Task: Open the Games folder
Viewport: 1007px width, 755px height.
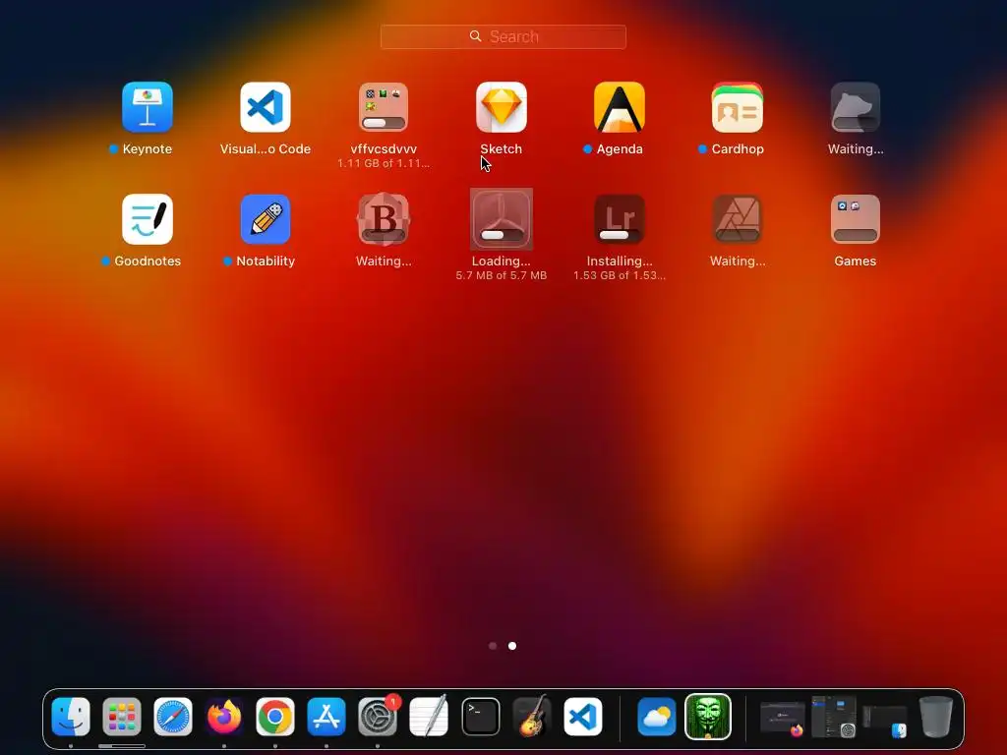Action: (856, 219)
